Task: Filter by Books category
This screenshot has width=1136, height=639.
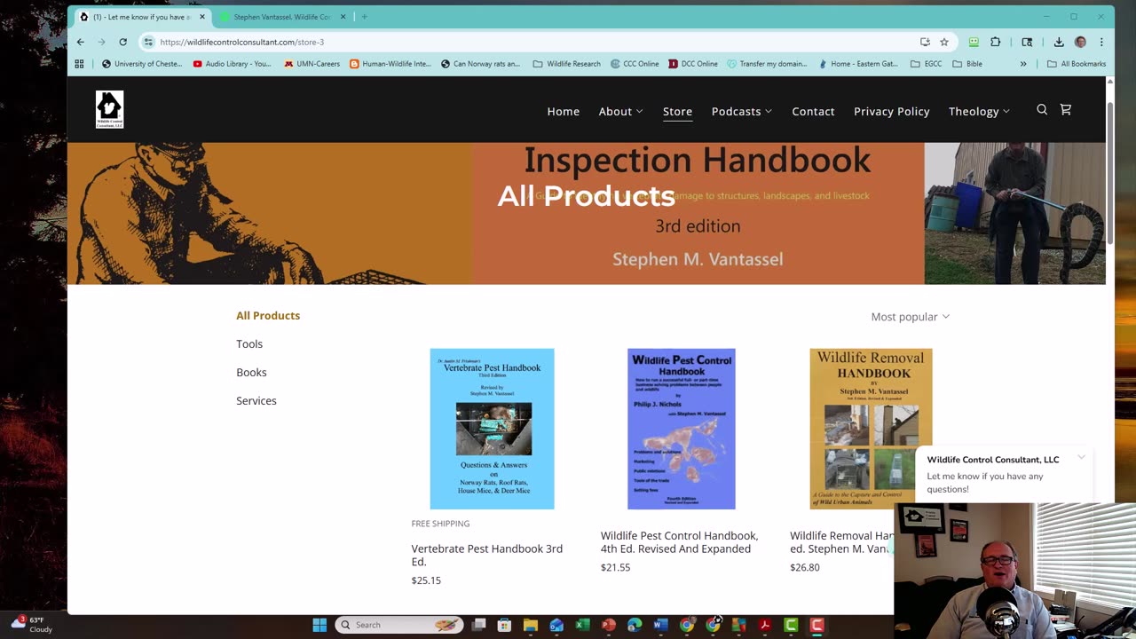Action: (x=251, y=372)
